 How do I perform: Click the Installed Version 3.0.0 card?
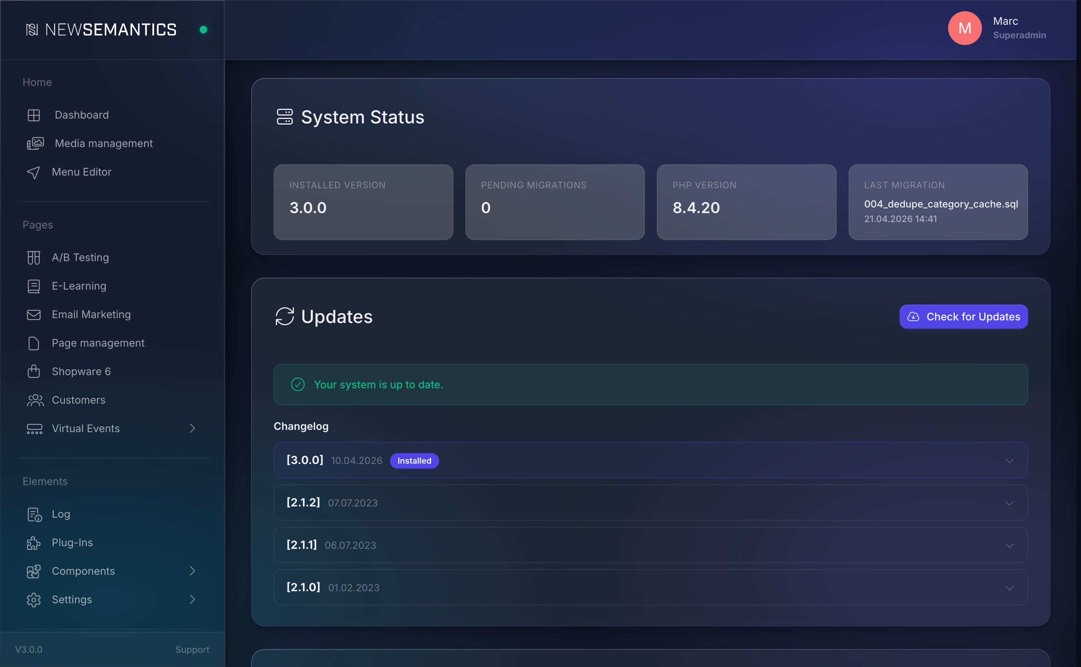[x=363, y=203]
